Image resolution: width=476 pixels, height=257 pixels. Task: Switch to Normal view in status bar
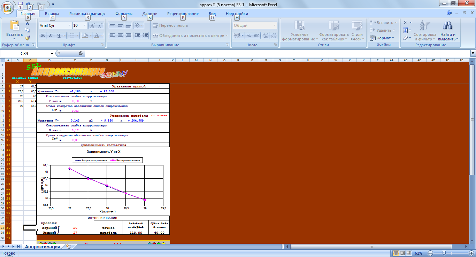click(x=396, y=253)
